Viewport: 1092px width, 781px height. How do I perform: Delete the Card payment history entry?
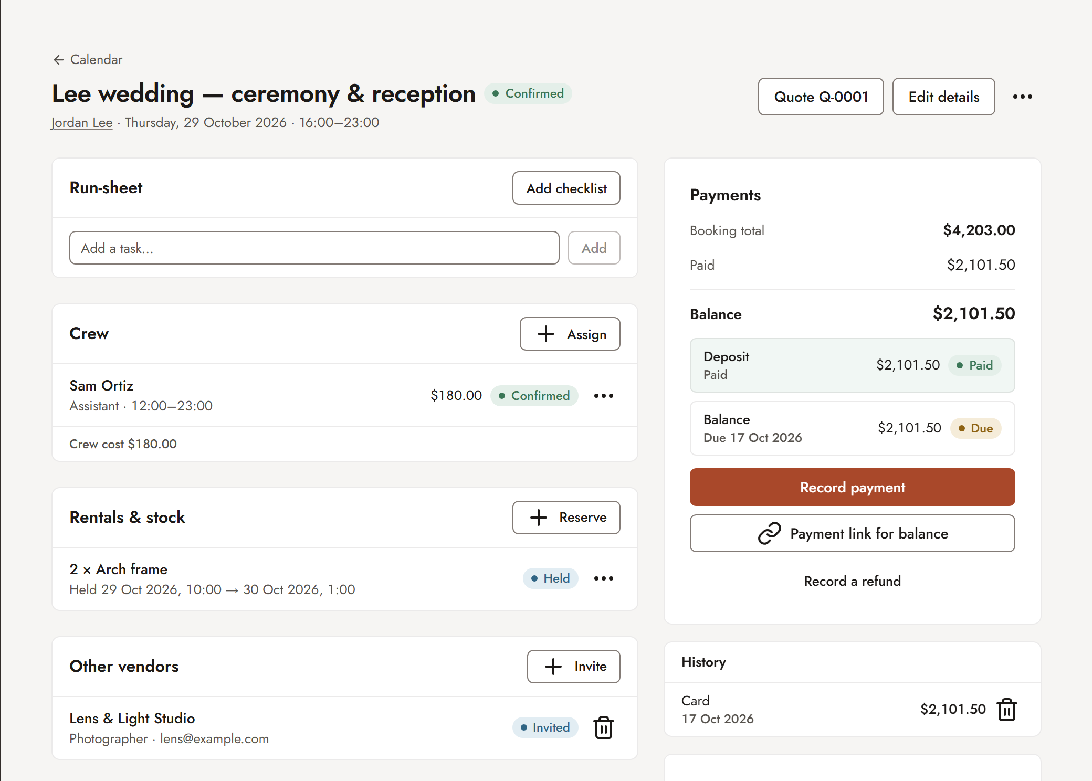tap(1006, 710)
